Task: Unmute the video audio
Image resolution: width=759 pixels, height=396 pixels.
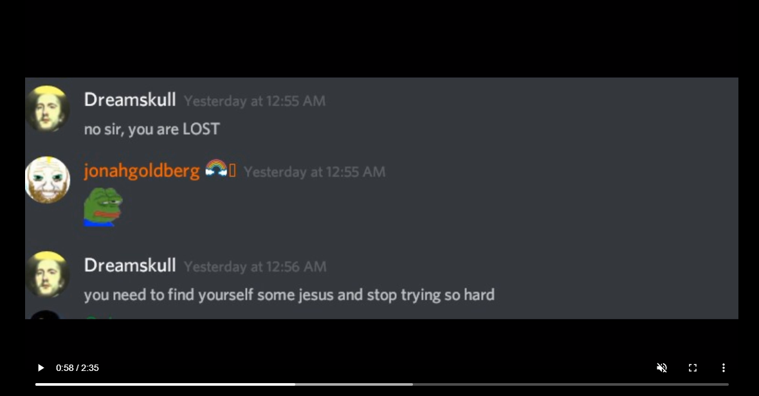Action: click(x=662, y=368)
